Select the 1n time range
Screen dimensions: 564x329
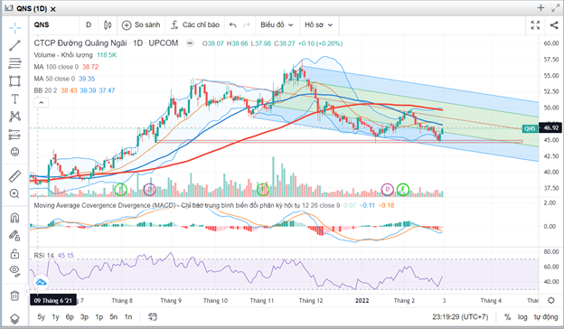[x=128, y=316]
